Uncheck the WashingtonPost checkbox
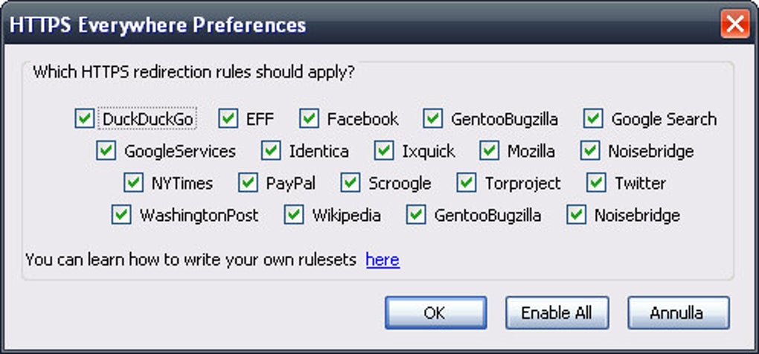Image resolution: width=759 pixels, height=354 pixels. pos(121,216)
